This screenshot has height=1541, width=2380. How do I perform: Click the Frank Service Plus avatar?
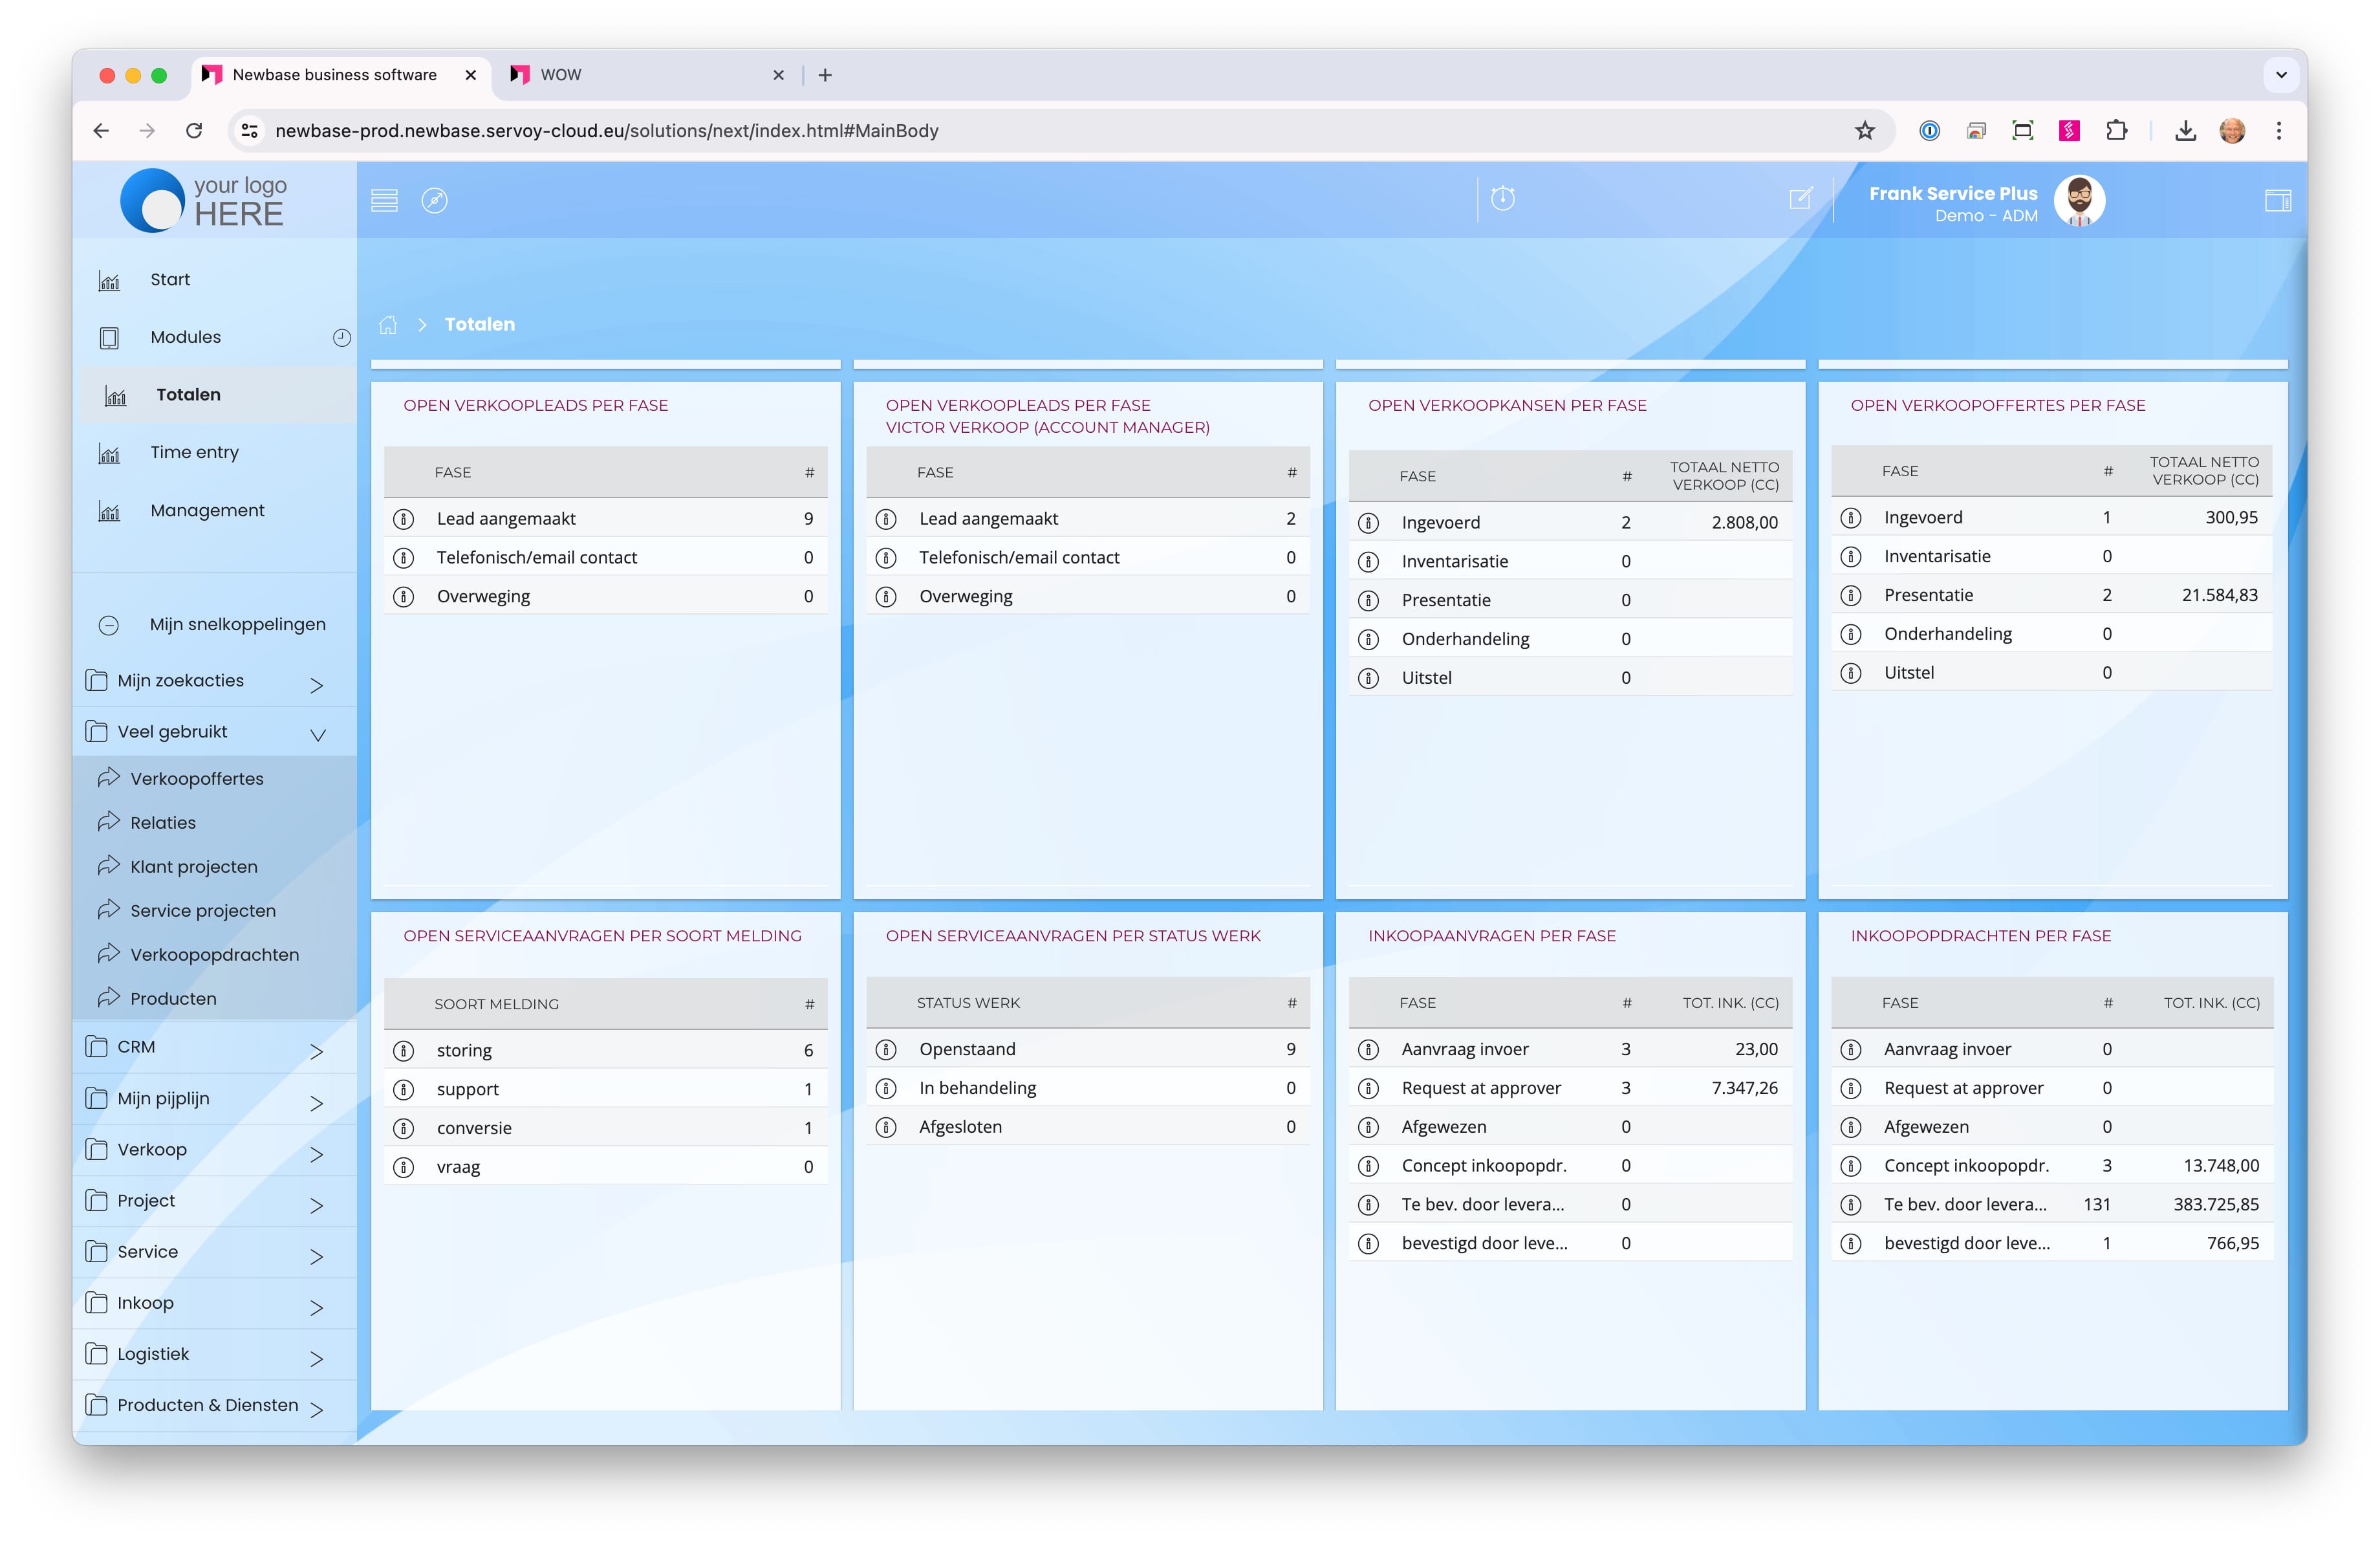(2079, 201)
